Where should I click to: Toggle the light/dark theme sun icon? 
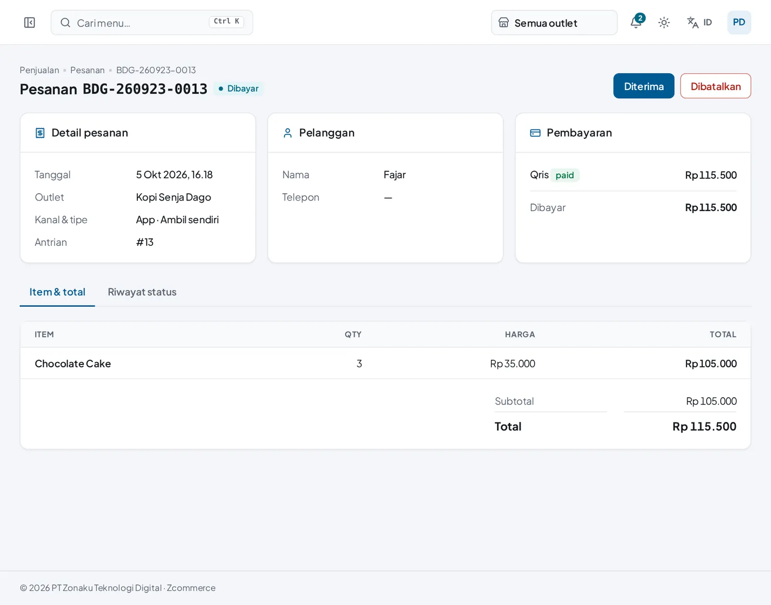tap(664, 23)
